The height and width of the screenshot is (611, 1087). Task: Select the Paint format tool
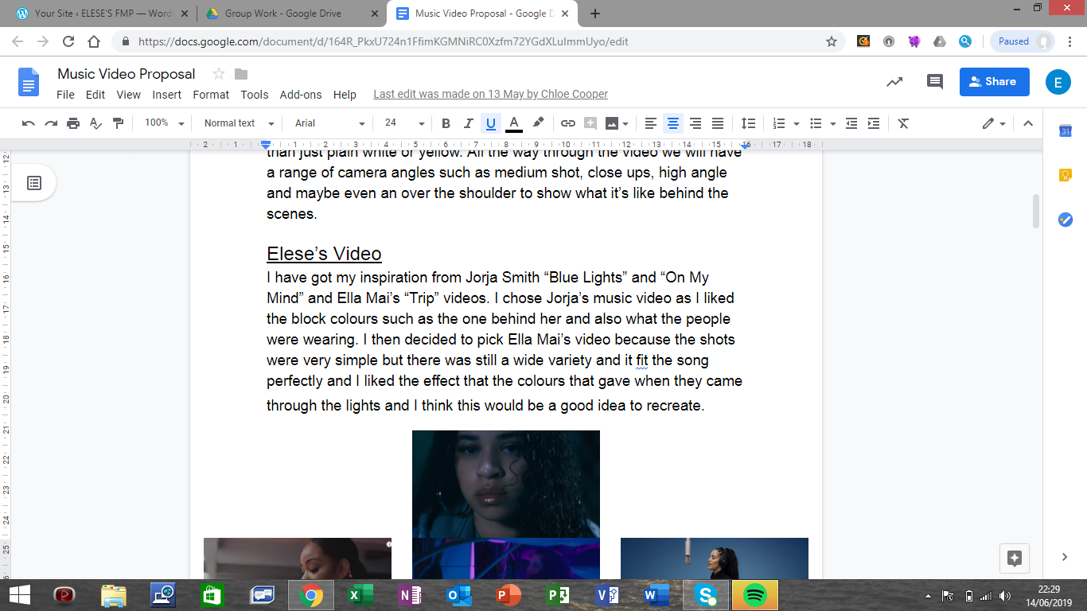click(119, 123)
